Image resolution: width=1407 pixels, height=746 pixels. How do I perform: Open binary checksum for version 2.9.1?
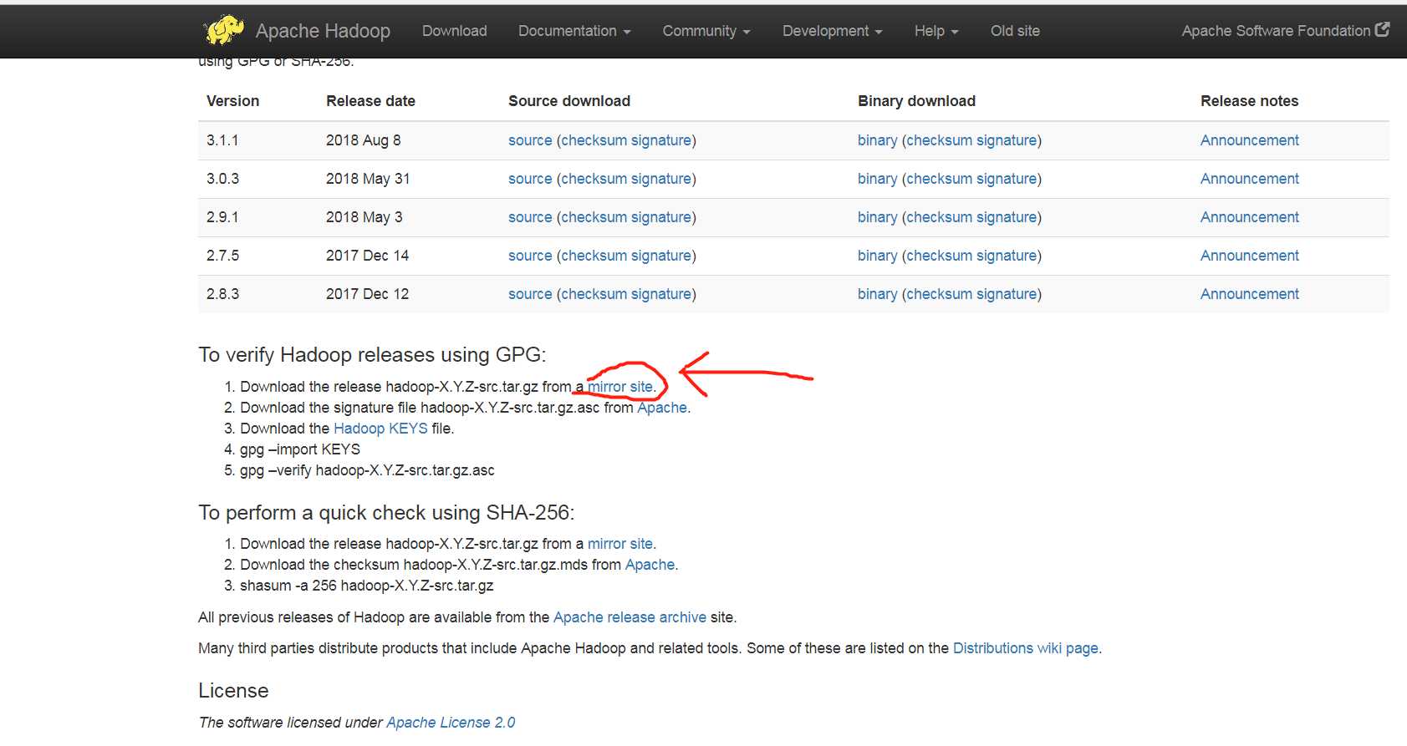[x=939, y=217]
